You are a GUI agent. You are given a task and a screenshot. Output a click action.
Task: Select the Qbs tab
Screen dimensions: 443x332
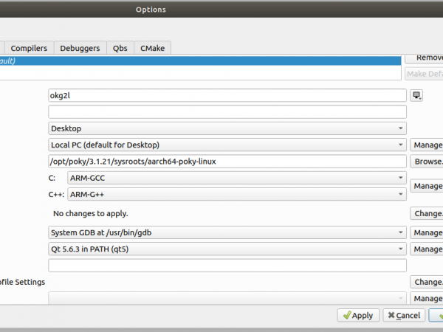click(120, 48)
